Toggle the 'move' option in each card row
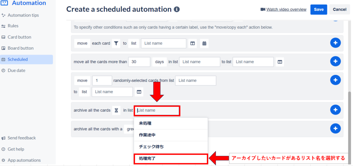 82,43
